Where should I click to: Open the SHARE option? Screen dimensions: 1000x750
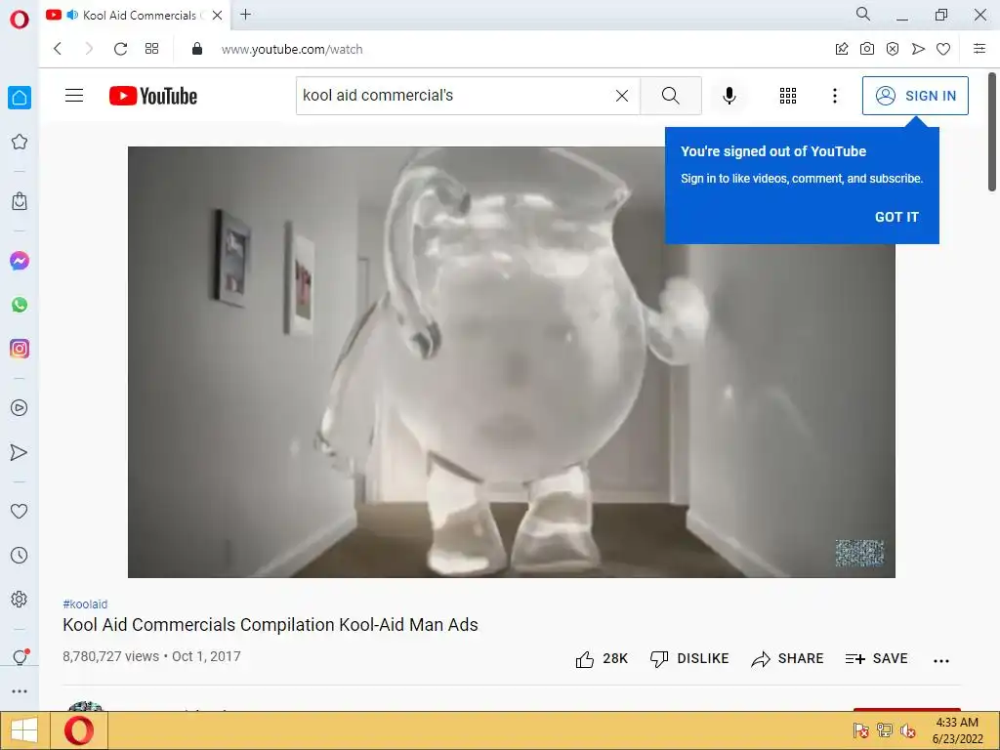[788, 659]
